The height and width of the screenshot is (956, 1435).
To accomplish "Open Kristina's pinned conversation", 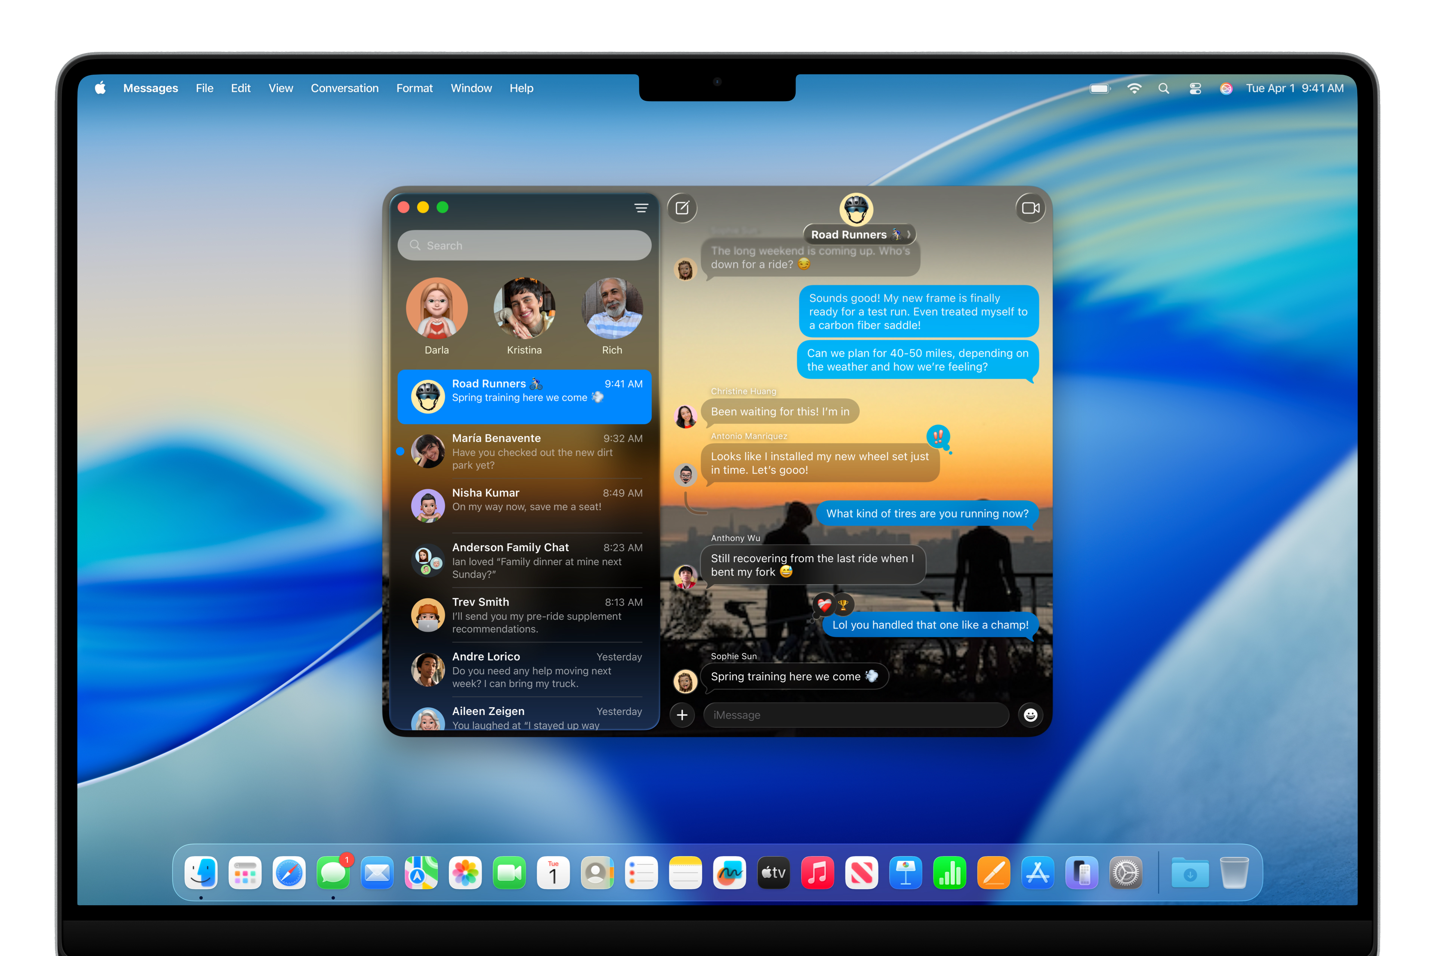I will [524, 308].
